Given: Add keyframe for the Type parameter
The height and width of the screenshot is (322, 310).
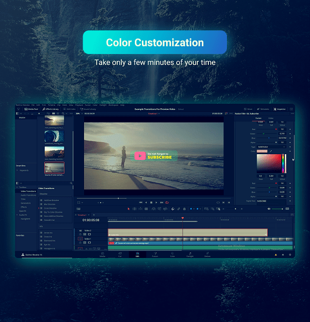Looking at the screenshot, I should click(x=290, y=147).
